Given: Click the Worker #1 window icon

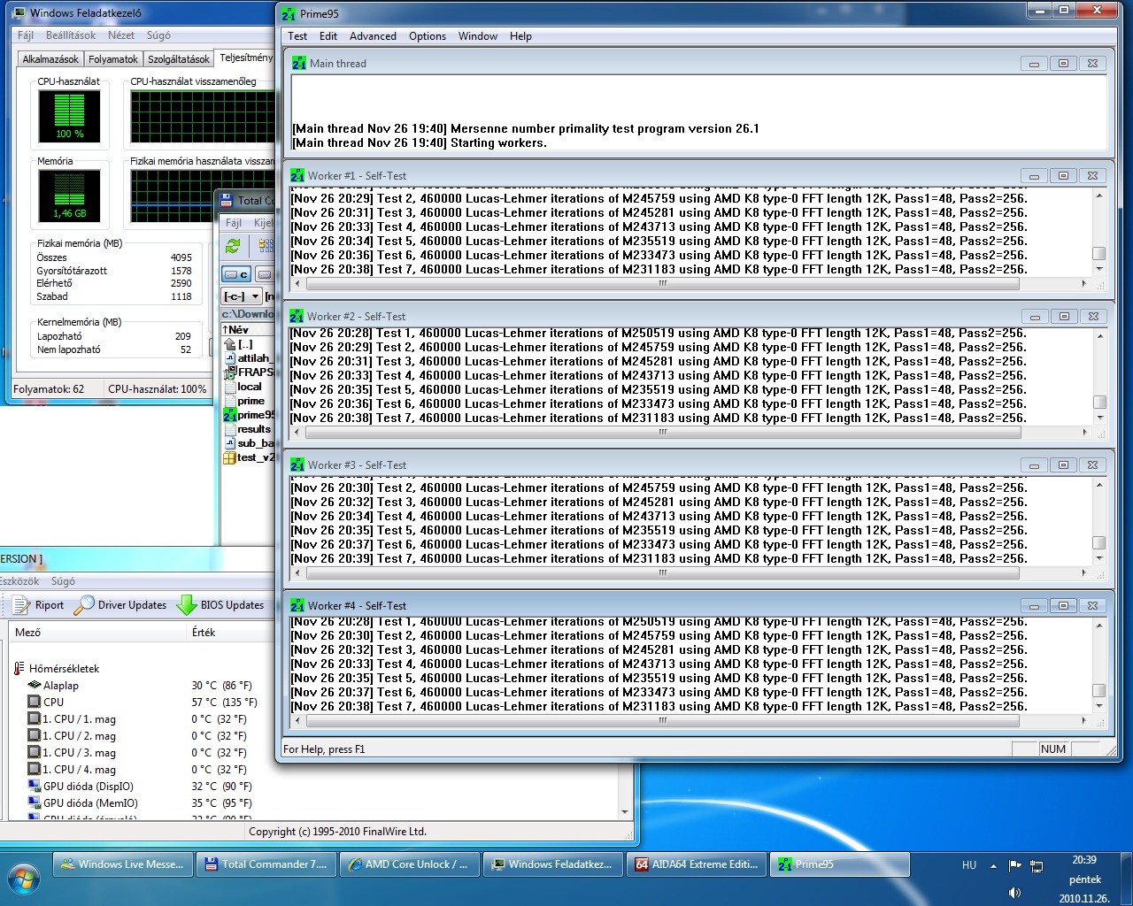Looking at the screenshot, I should [297, 175].
